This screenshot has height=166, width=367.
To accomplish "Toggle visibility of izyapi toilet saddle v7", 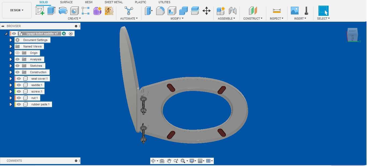I will point(14,34).
